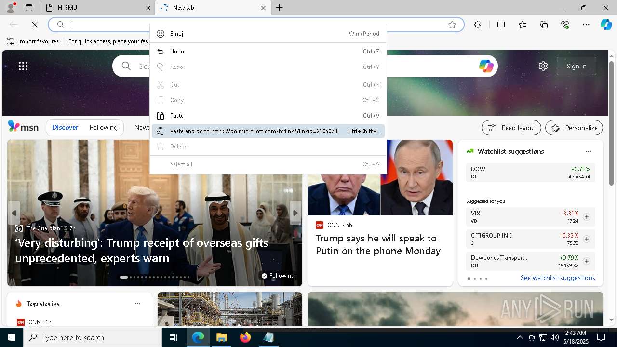Open the clock showing 2:43 AM
Screen dimensions: 617x347
coord(576,337)
